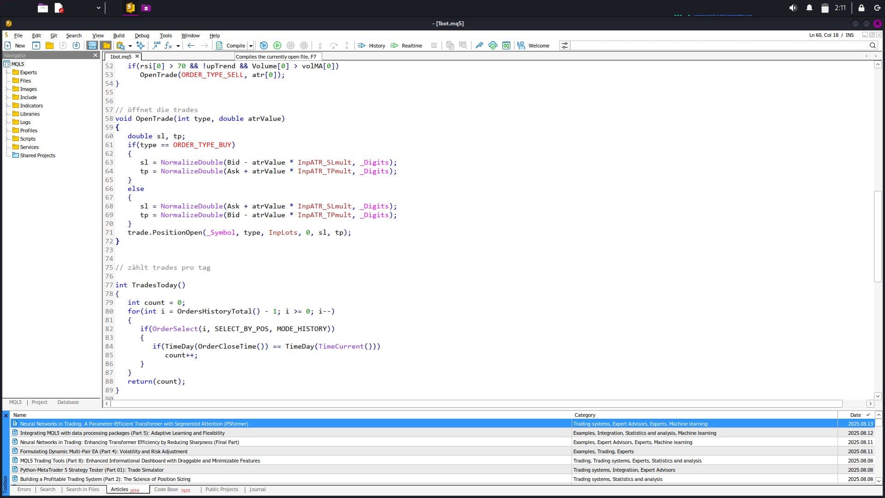Open the trading terminal chart icon
Viewport: 885px width, 498px height.
(506, 45)
